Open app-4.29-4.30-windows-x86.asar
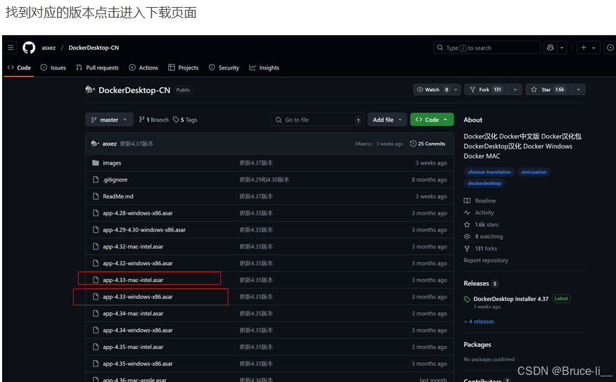Image resolution: width=616 pixels, height=382 pixels. coord(144,230)
